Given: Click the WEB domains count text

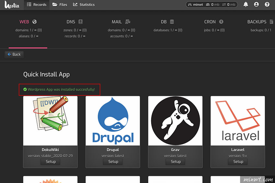Looking at the screenshot, I should pos(28,30).
